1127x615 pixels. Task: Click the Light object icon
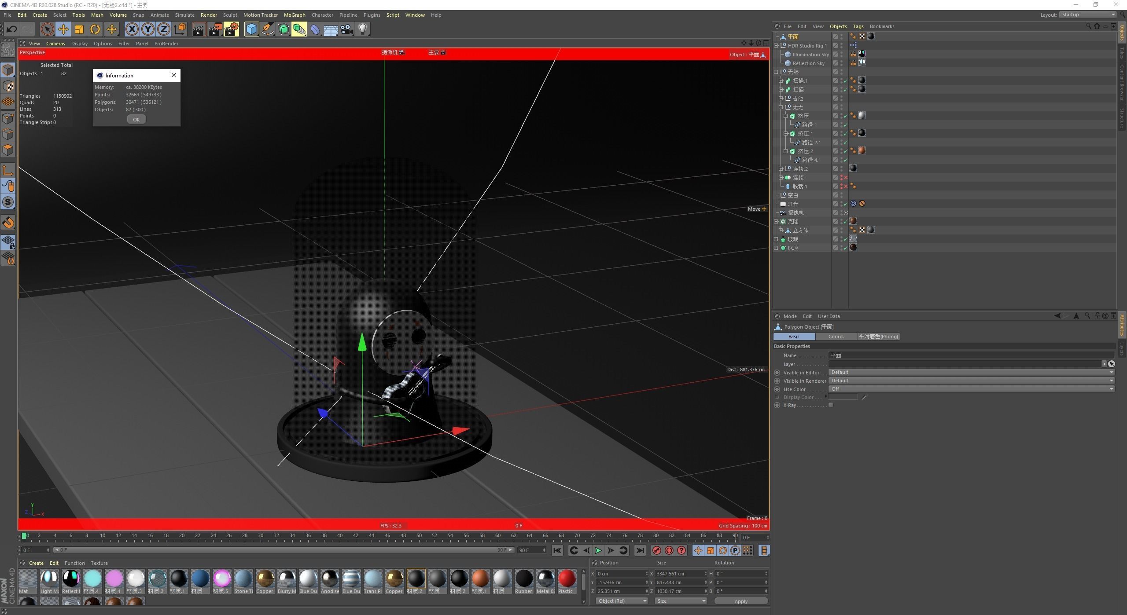click(362, 29)
